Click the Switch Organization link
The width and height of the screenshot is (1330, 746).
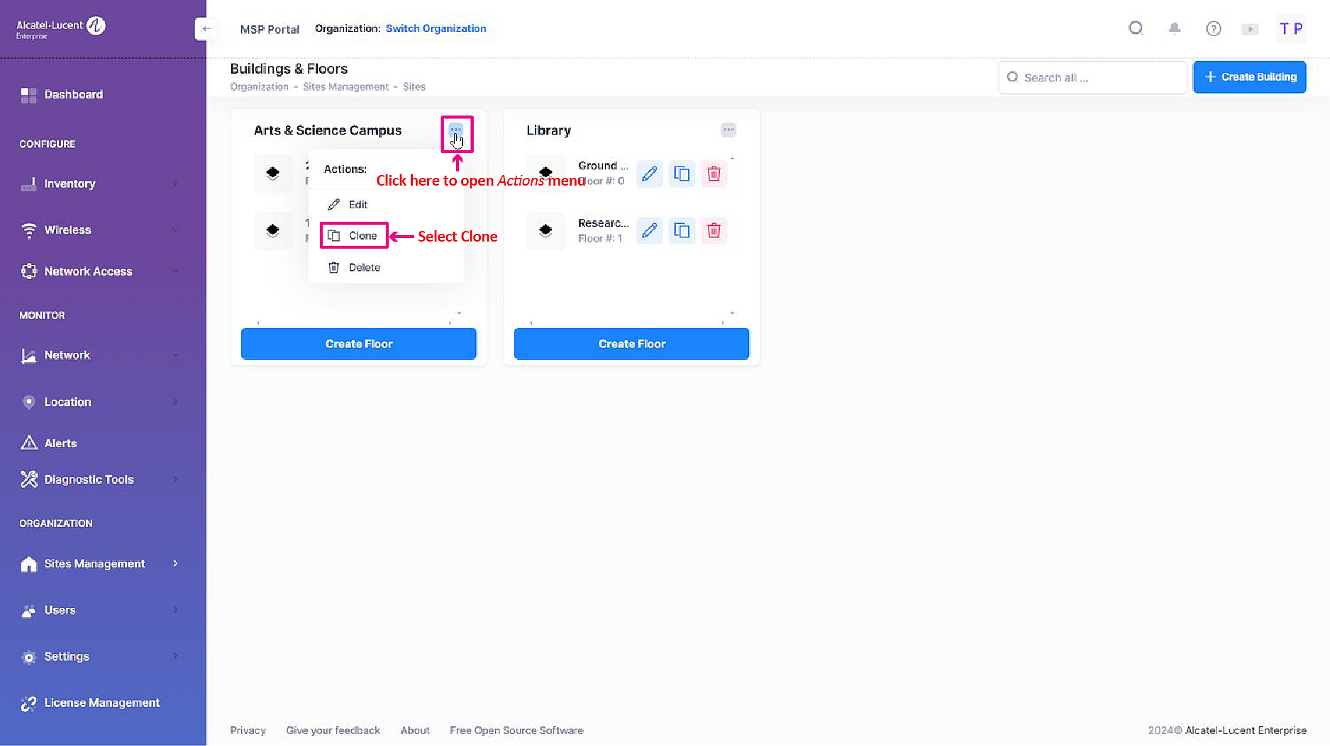click(x=436, y=28)
